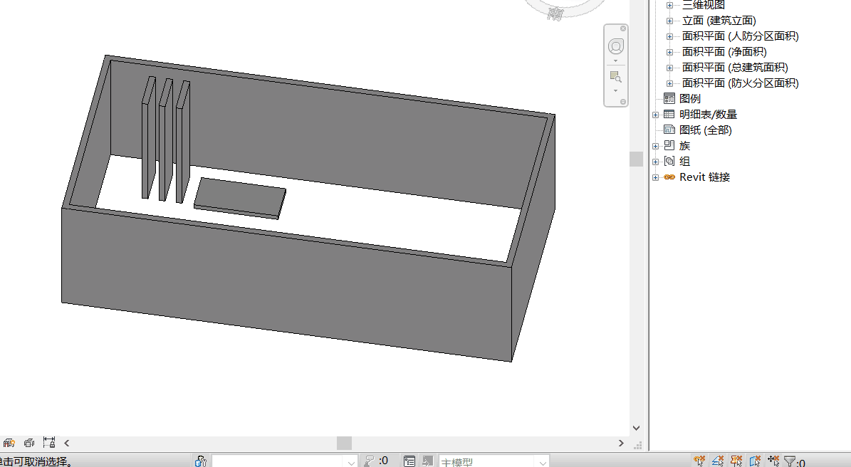Screen dimensions: 851x467
Task: Click the vertical scrollbar thumb
Action: pos(636,159)
